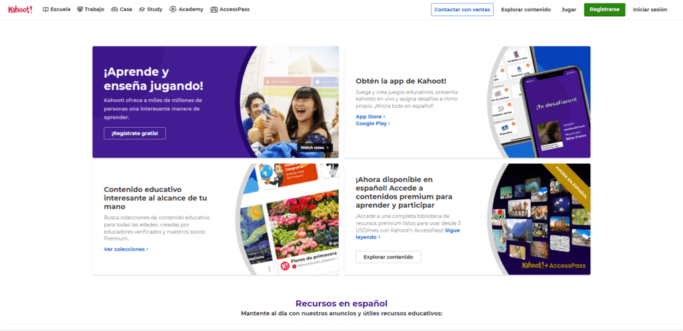Open the Study menu
683x331 pixels.
[150, 9]
